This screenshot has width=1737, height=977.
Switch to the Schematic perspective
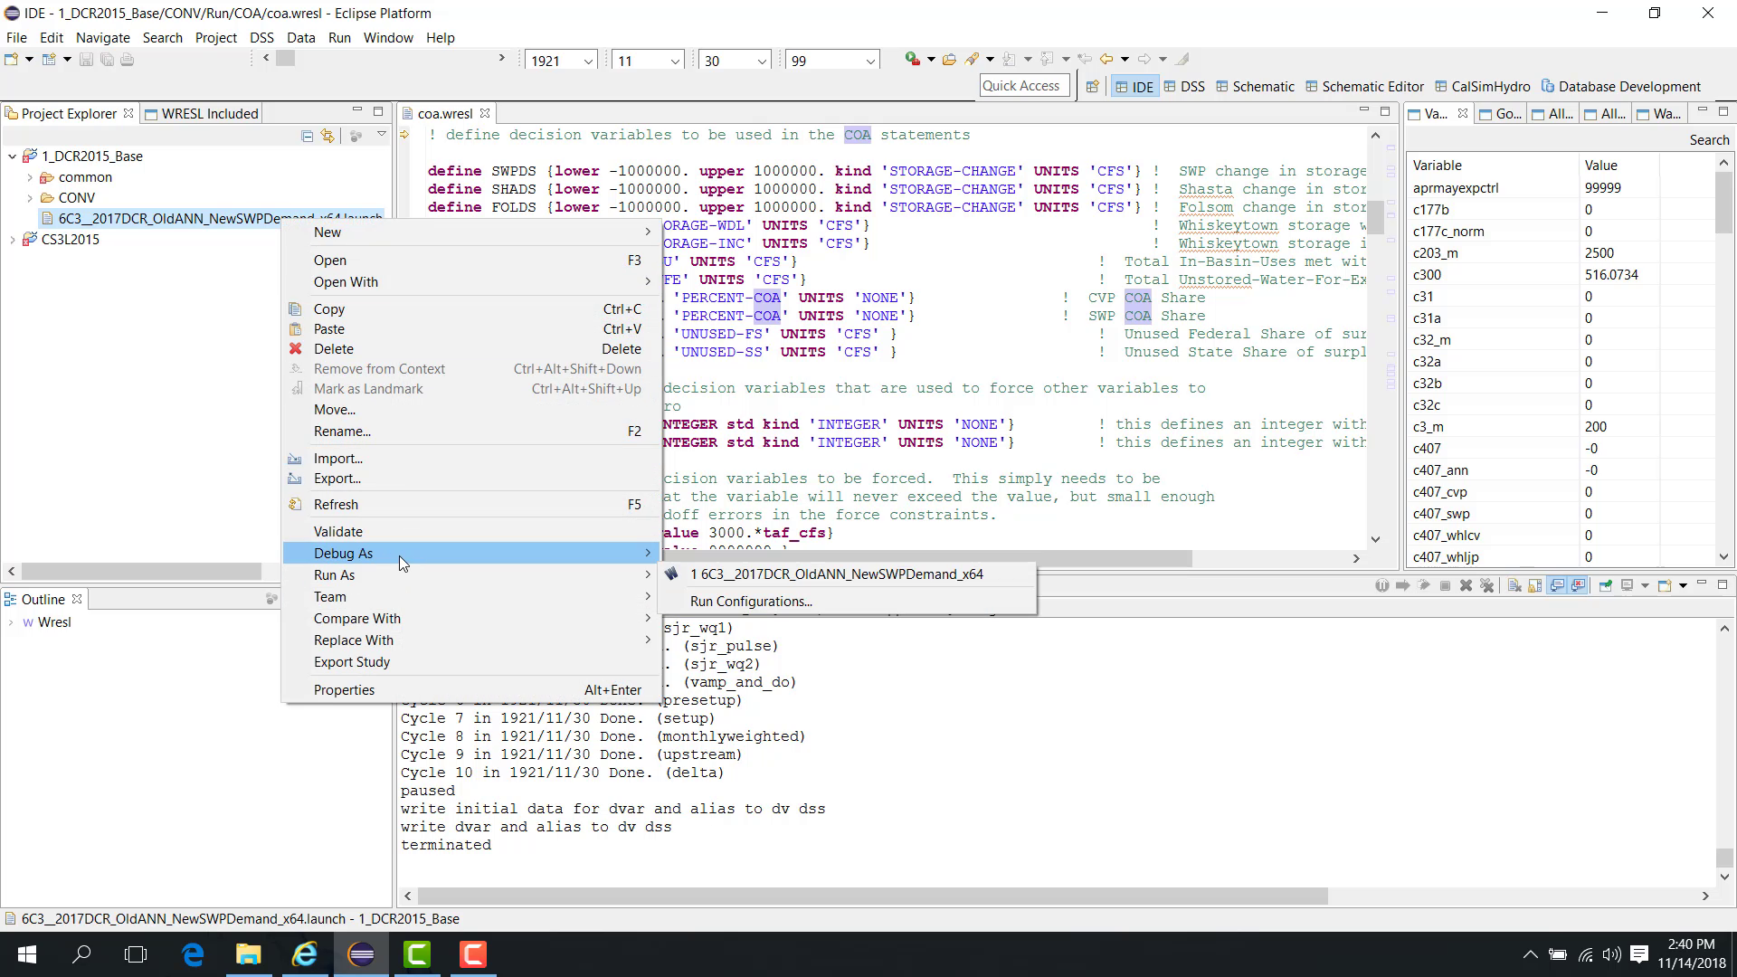tap(1256, 87)
